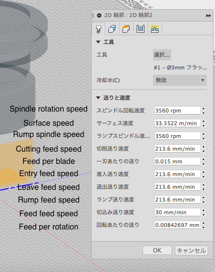The width and height of the screenshot is (215, 272).
Task: Decrease 切削送り速度 with down arrow
Action: tap(203, 151)
